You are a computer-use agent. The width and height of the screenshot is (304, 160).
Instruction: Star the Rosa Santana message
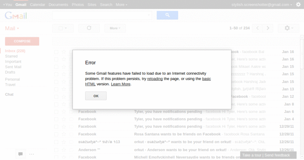[x=64, y=134]
